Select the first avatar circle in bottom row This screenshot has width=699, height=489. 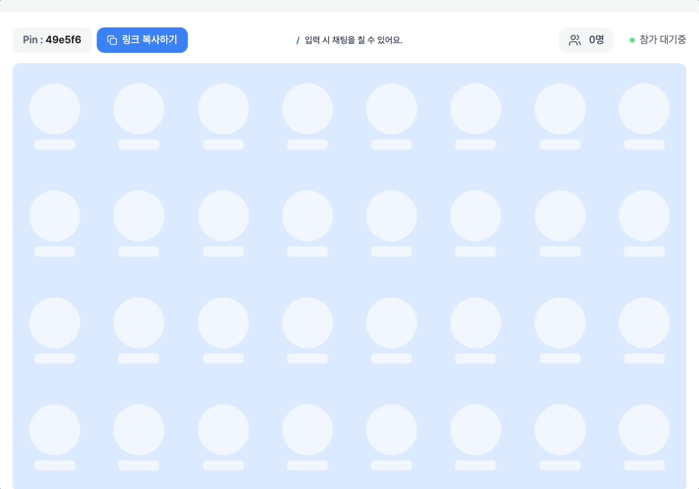click(55, 430)
